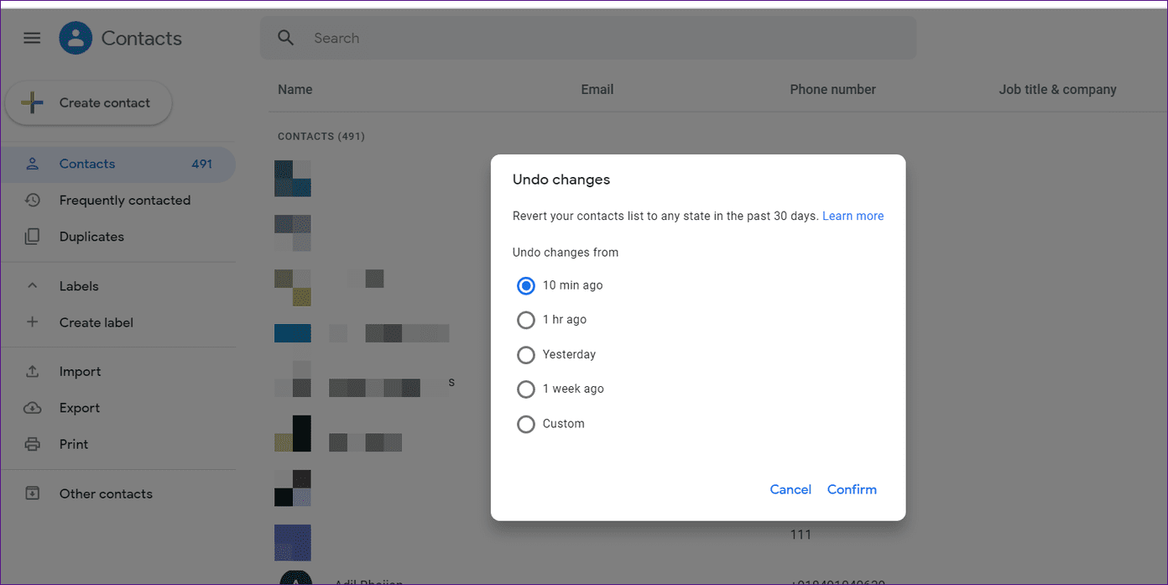
Task: Click inside the Search field
Action: [420, 38]
